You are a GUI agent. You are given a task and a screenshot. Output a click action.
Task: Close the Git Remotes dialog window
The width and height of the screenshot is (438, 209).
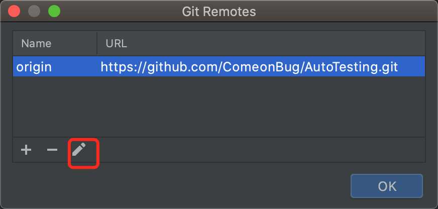point(14,12)
